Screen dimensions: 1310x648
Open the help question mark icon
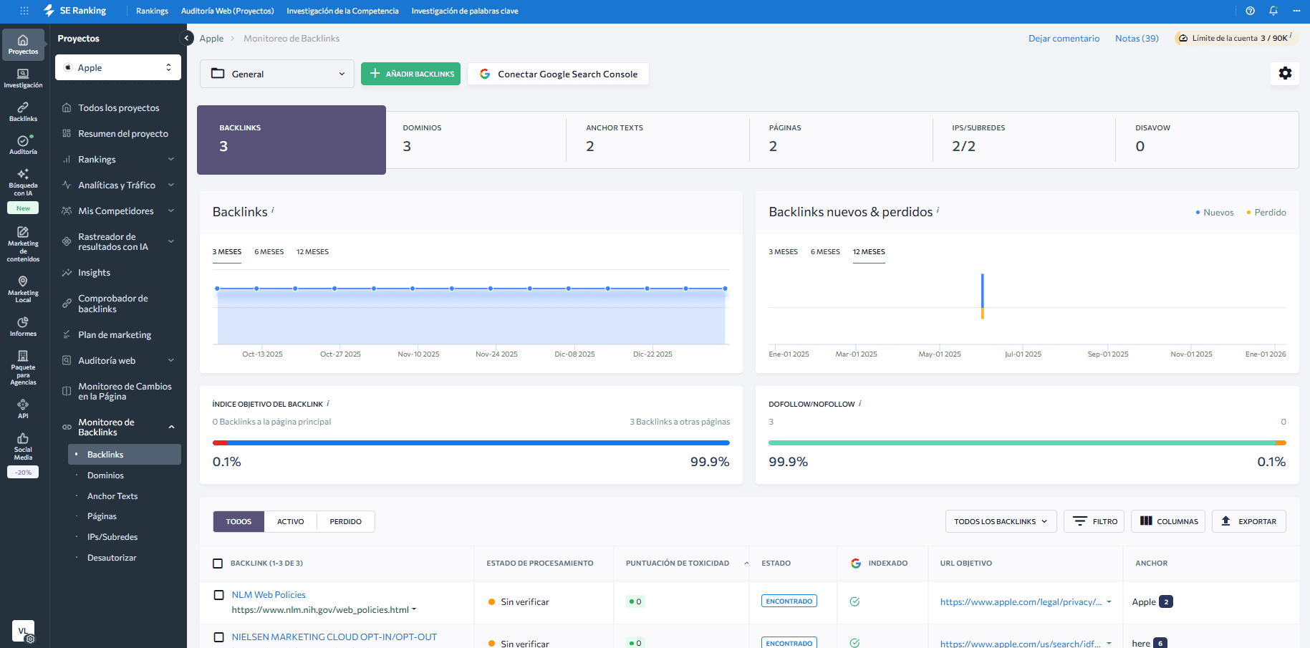click(1250, 11)
